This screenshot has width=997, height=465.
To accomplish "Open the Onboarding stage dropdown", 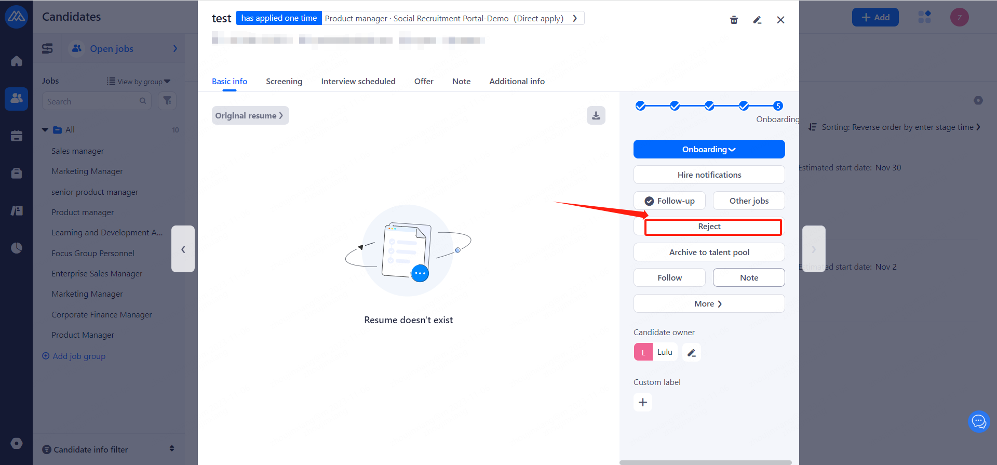I will [709, 150].
